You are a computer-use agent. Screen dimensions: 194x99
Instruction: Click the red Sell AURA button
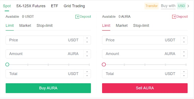[145, 88]
